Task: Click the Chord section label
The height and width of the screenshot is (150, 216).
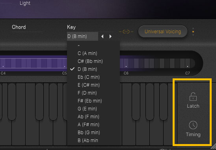Action: tap(19, 27)
